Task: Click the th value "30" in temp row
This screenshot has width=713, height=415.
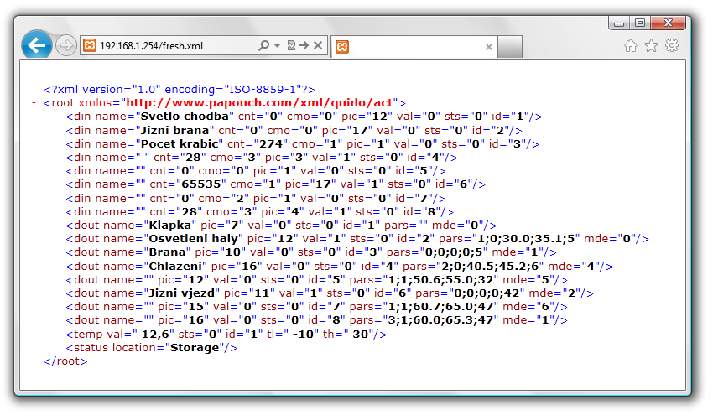Action: (360, 334)
